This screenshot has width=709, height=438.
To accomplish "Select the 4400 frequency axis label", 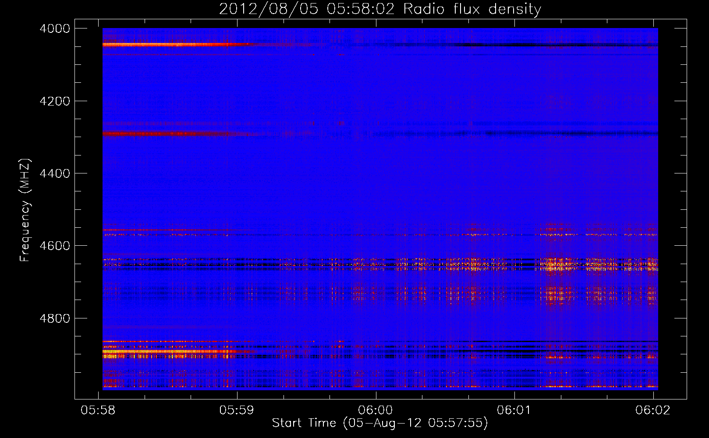I will (x=55, y=173).
